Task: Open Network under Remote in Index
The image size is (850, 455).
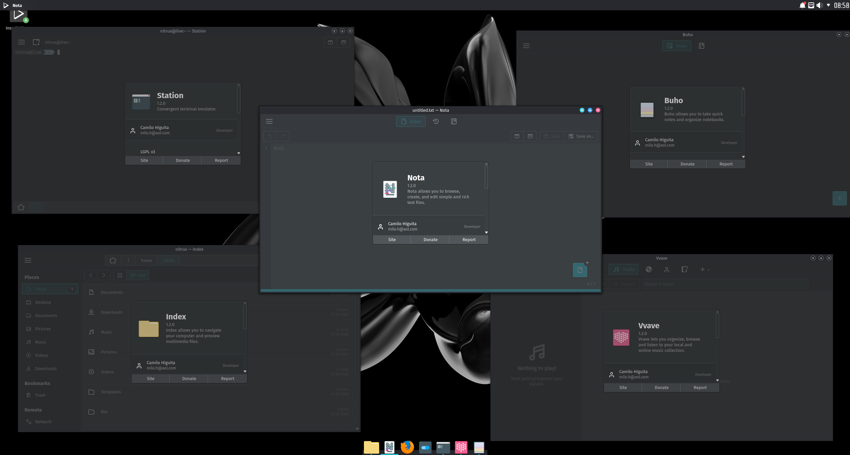Action: (x=50, y=422)
